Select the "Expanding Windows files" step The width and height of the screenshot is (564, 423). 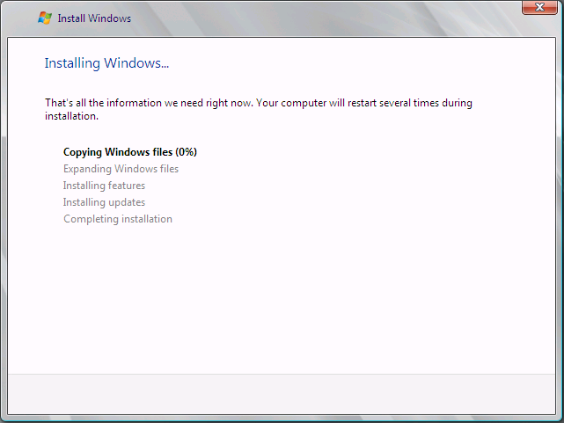pos(121,169)
